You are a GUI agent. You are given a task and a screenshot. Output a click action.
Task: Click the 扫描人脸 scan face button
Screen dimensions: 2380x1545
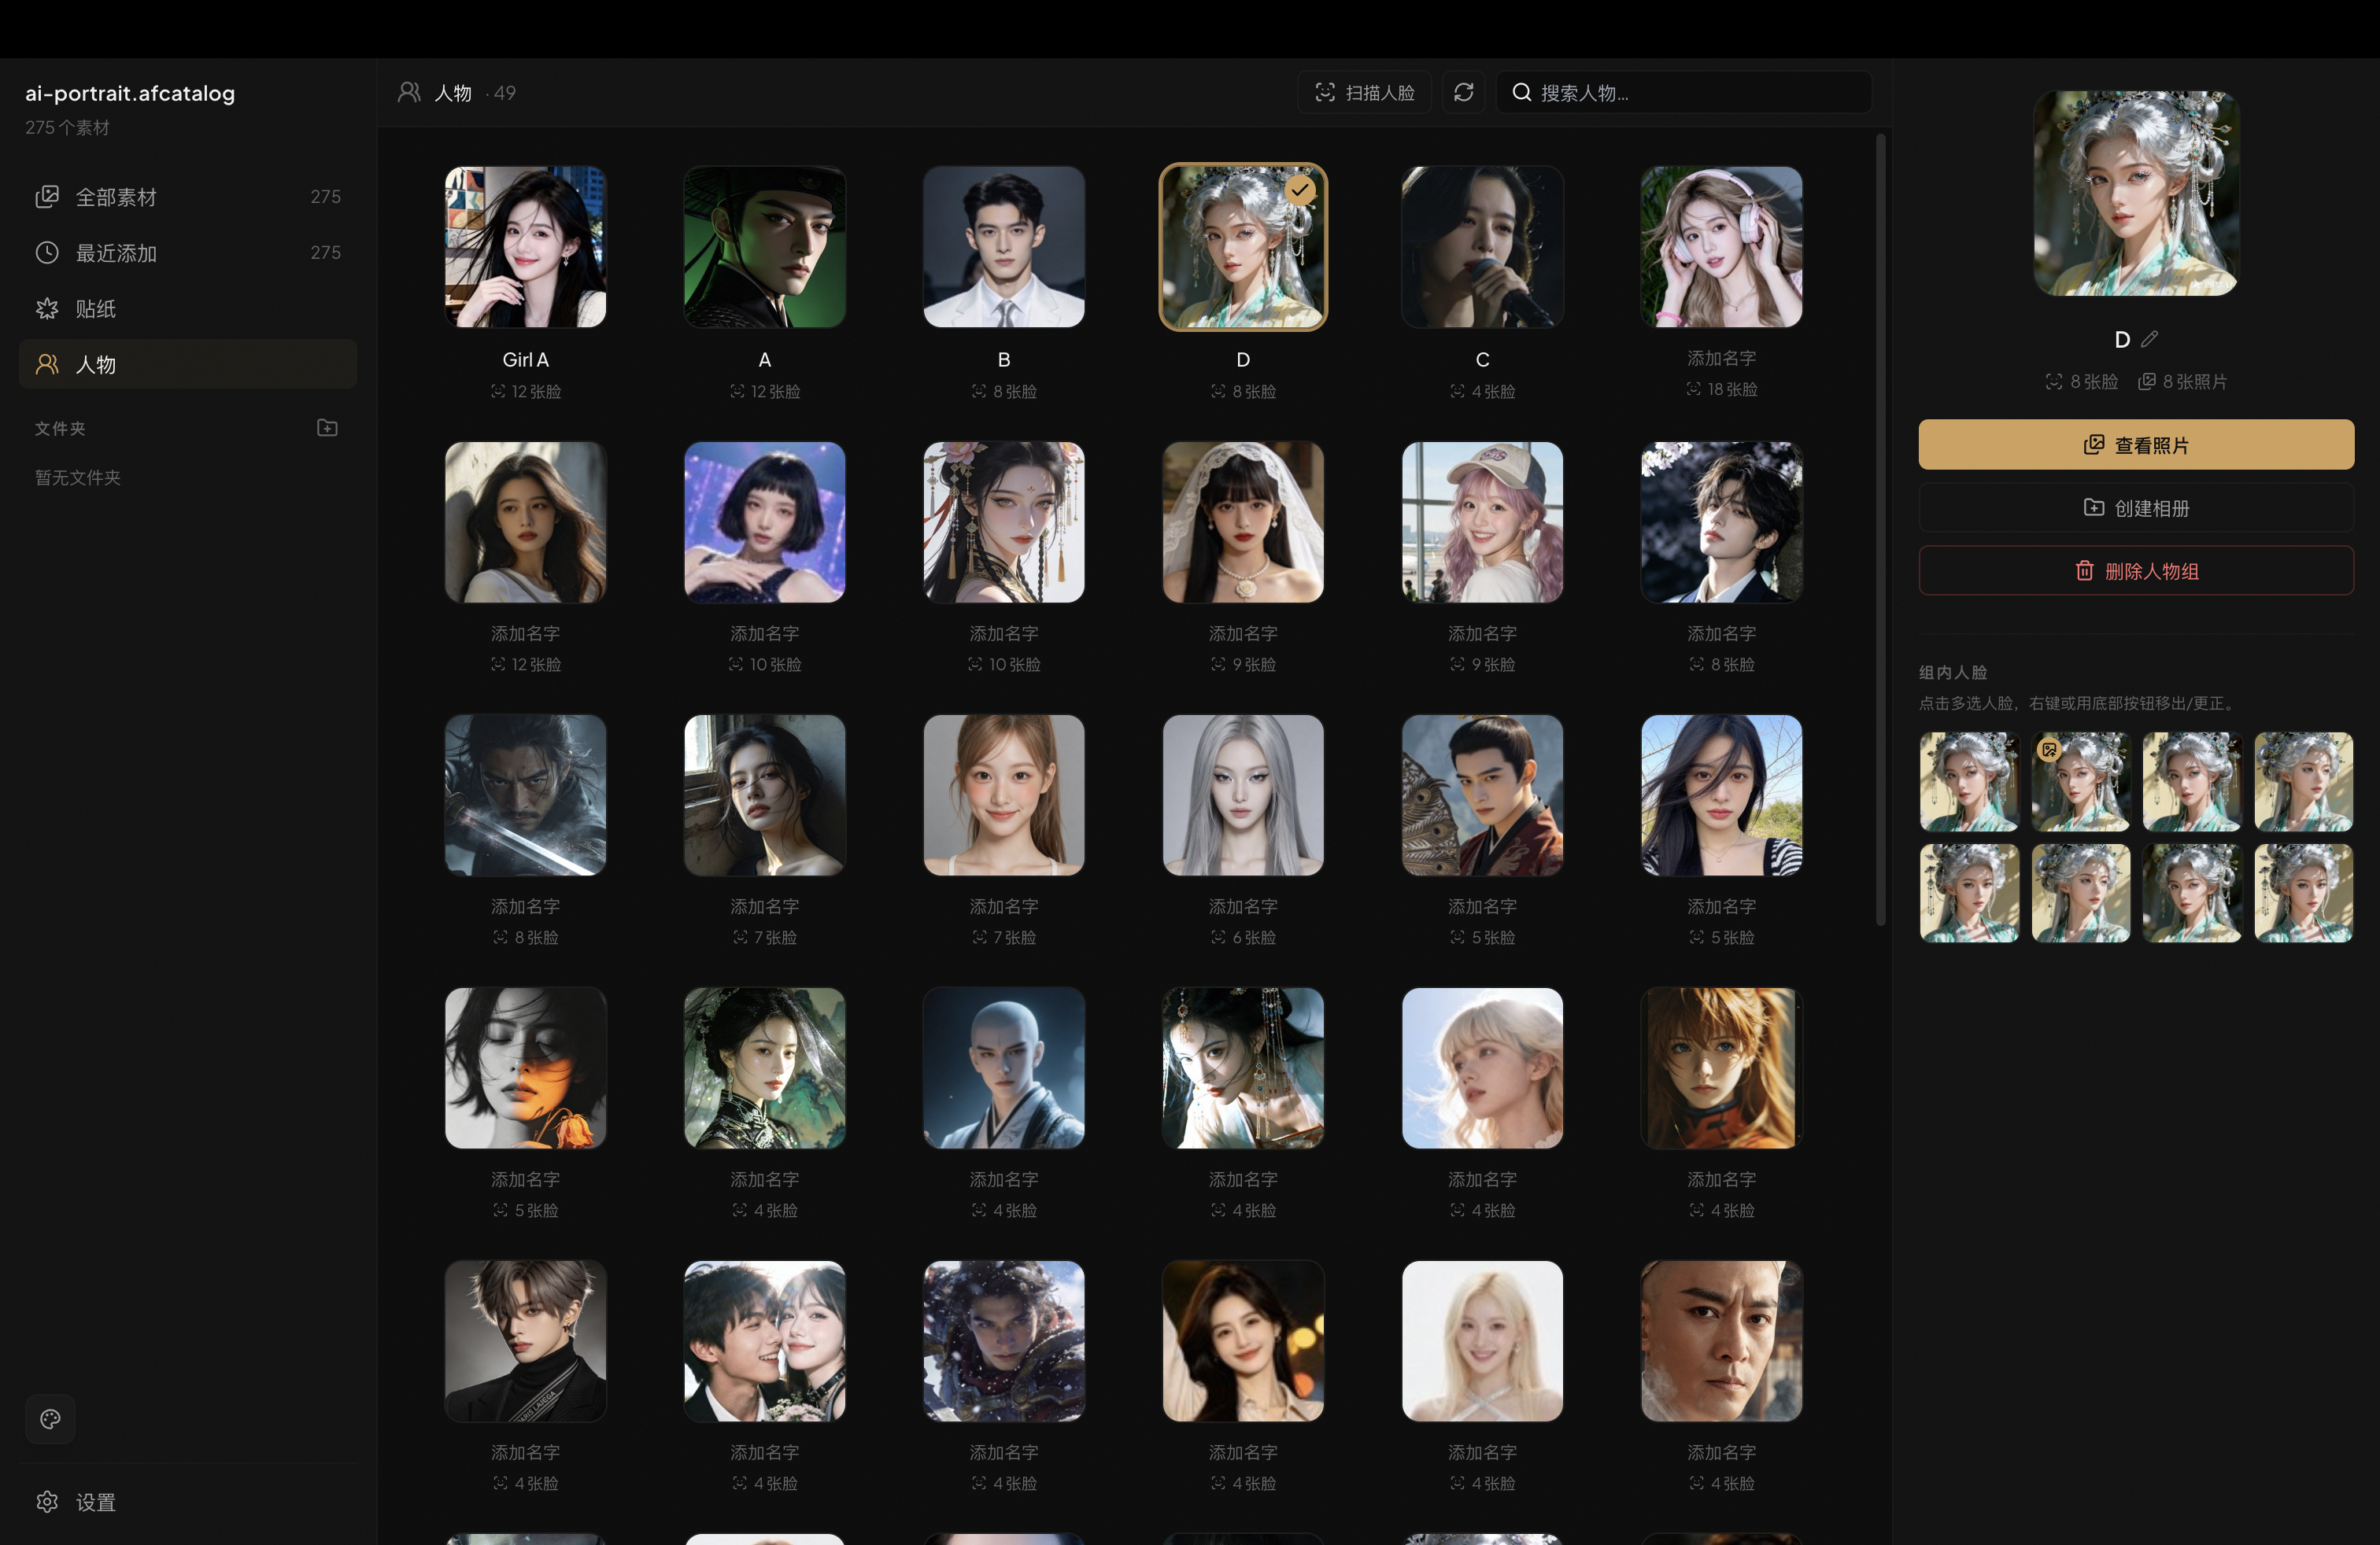click(x=1364, y=92)
